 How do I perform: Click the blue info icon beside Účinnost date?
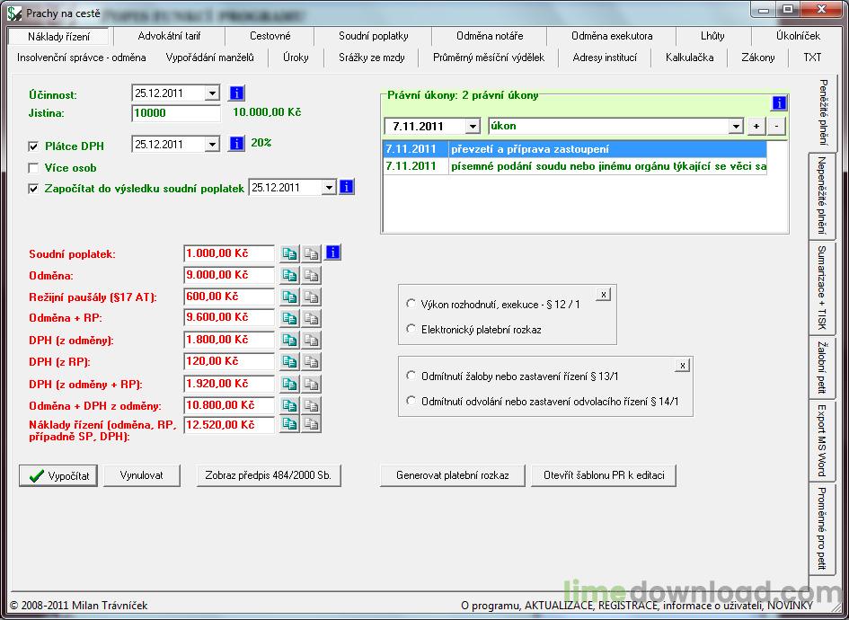pyautogui.click(x=237, y=93)
